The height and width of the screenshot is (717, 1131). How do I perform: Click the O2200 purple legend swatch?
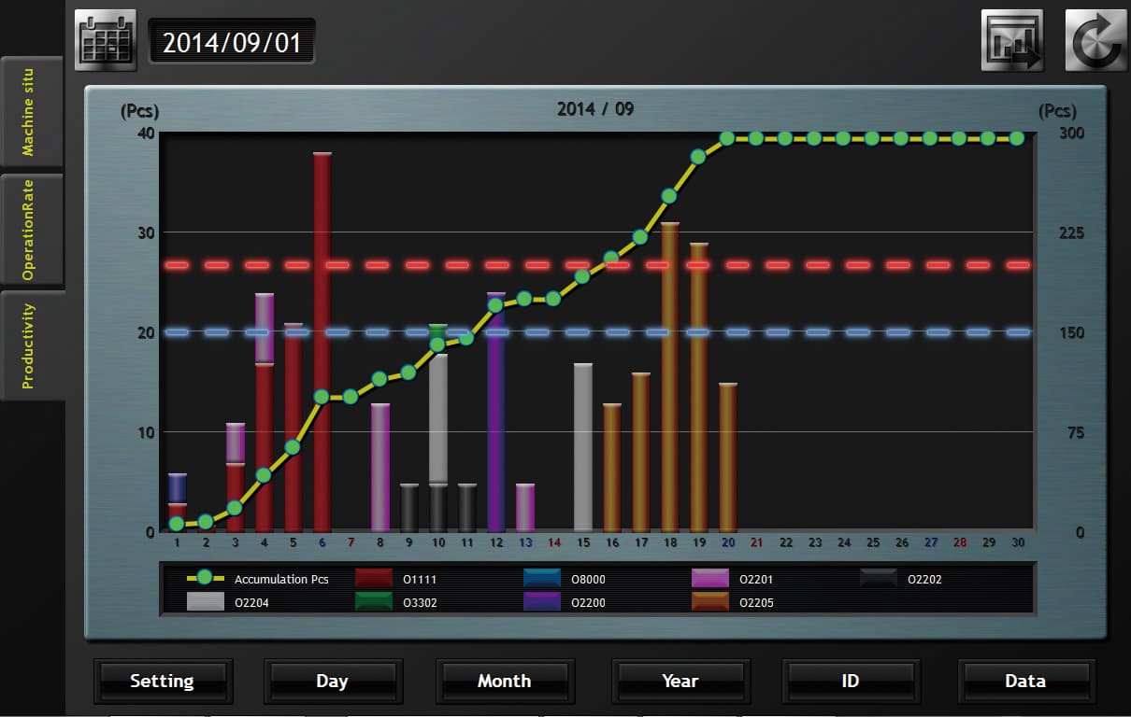pos(542,602)
